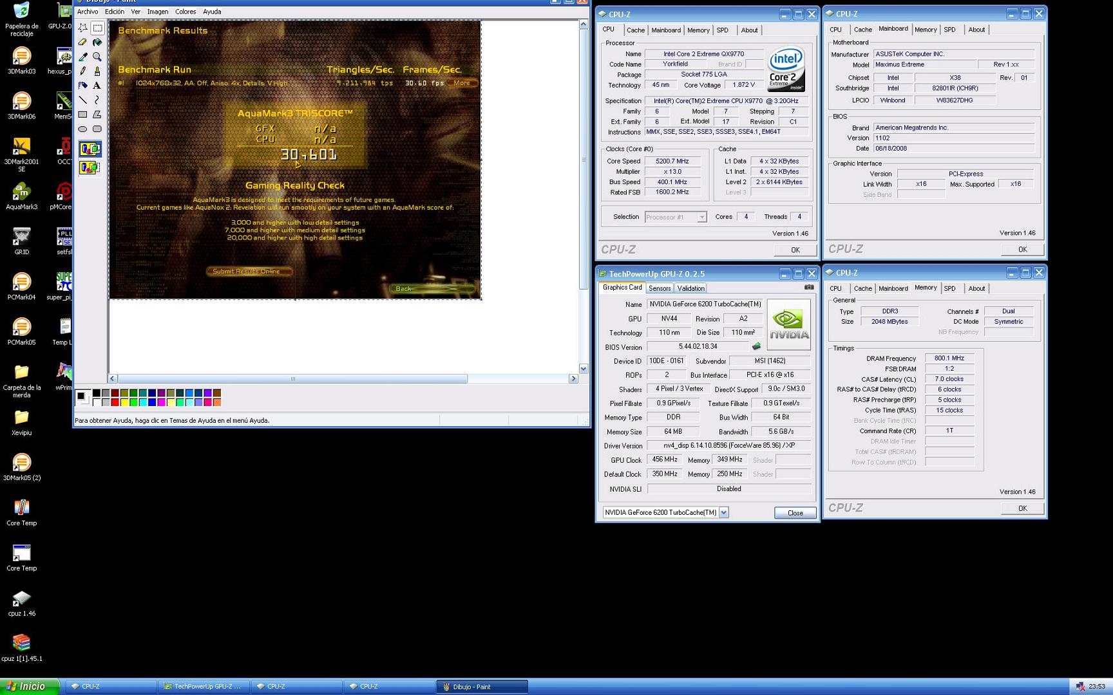Click the GPU-Z camera screenshot icon
This screenshot has height=695, width=1113.
click(809, 288)
